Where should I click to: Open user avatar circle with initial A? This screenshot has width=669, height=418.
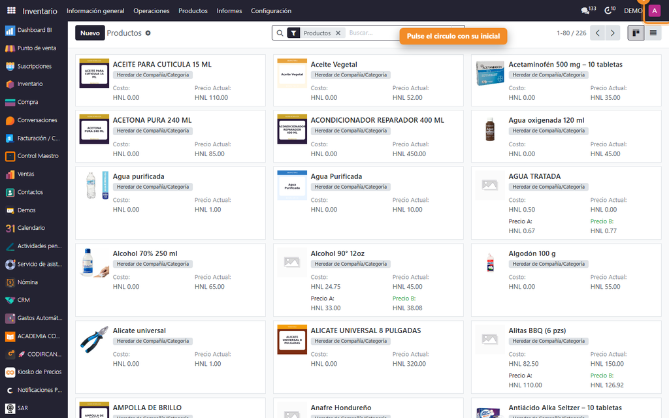coord(655,10)
